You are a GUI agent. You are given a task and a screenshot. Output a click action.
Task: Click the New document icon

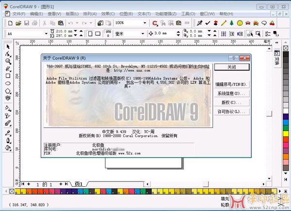click(10, 23)
